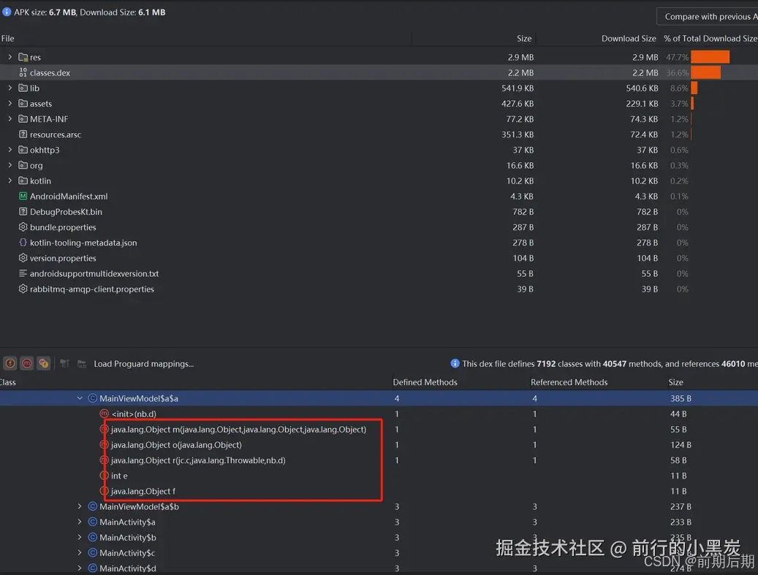Click the rabbitmq-amqp-client.properties gear icon
Viewport: 758px width, 575px height.
pos(23,289)
